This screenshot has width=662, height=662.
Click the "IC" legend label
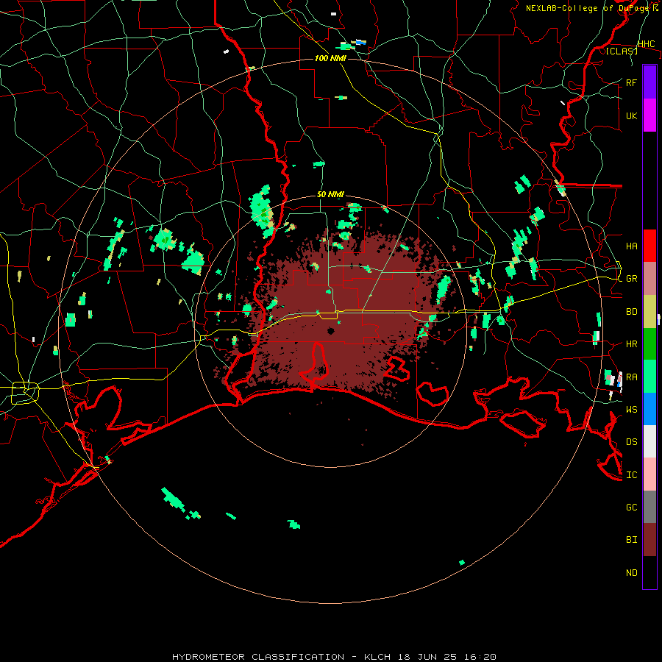[632, 475]
